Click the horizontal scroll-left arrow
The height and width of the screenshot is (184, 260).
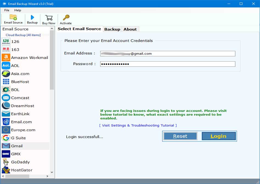[x=3, y=176]
